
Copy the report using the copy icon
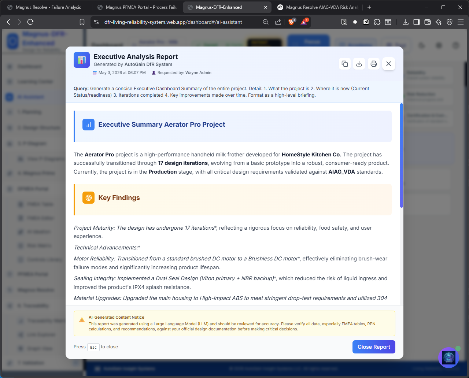click(x=345, y=64)
